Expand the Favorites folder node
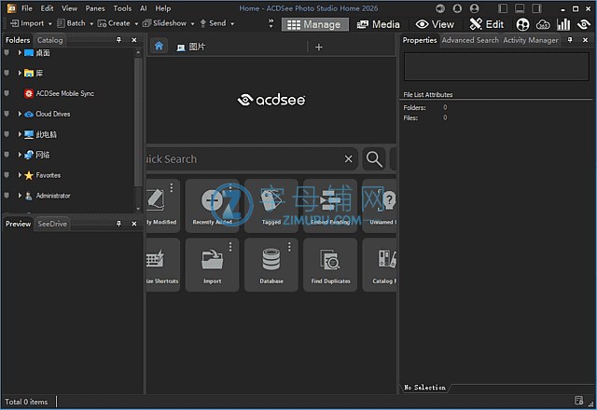The height and width of the screenshot is (410, 597). (x=20, y=175)
